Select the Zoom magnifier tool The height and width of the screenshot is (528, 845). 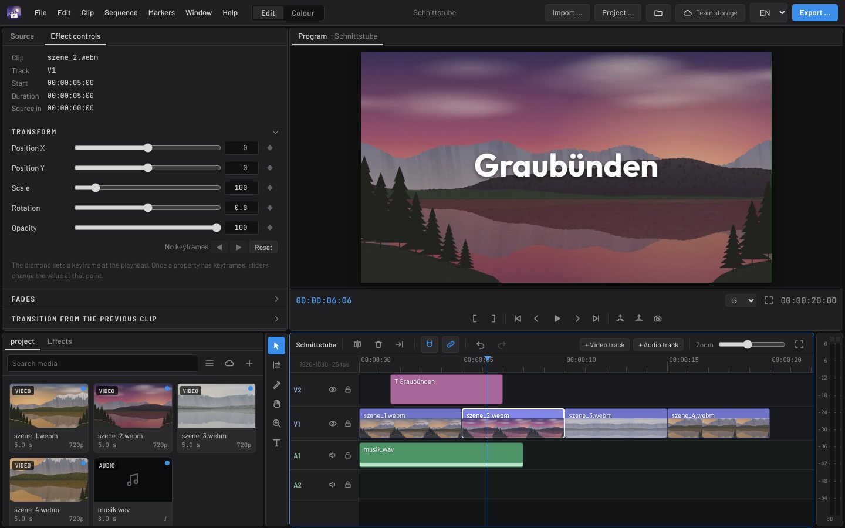coord(276,424)
